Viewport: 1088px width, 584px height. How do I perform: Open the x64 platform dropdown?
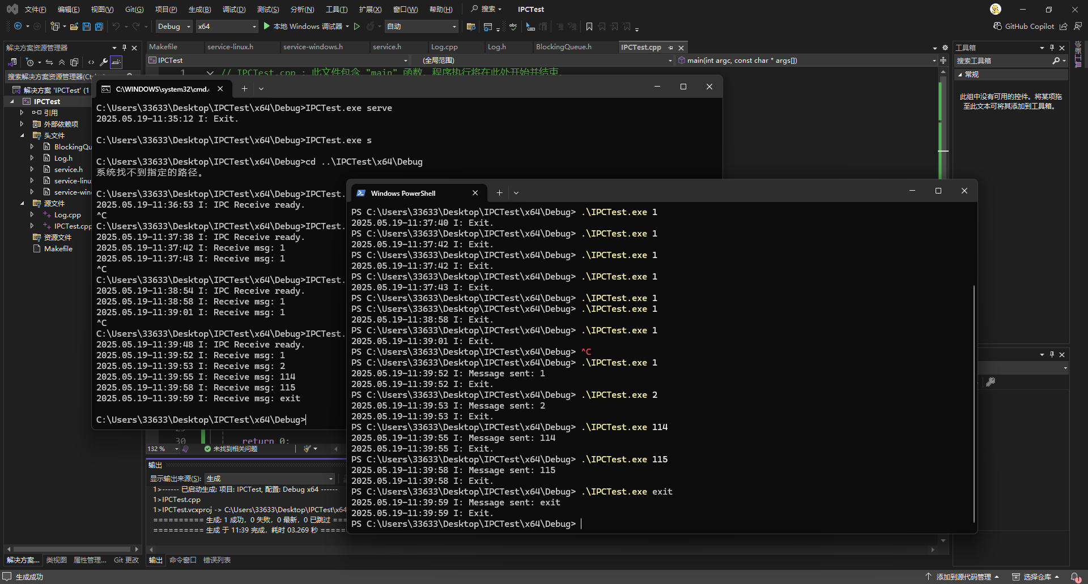click(227, 26)
